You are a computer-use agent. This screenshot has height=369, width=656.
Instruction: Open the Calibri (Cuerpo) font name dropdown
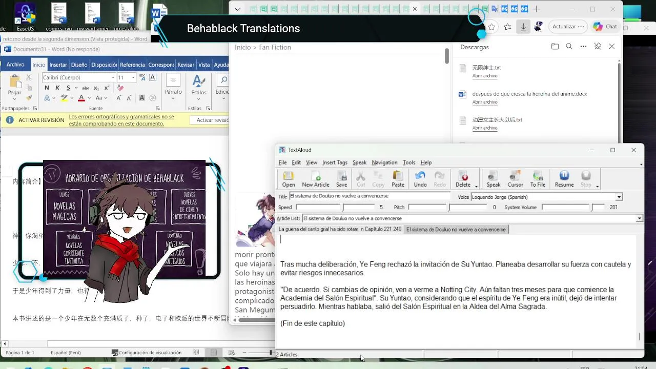[x=113, y=77]
